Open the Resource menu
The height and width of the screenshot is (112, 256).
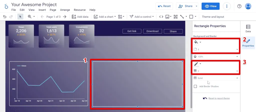(79, 10)
